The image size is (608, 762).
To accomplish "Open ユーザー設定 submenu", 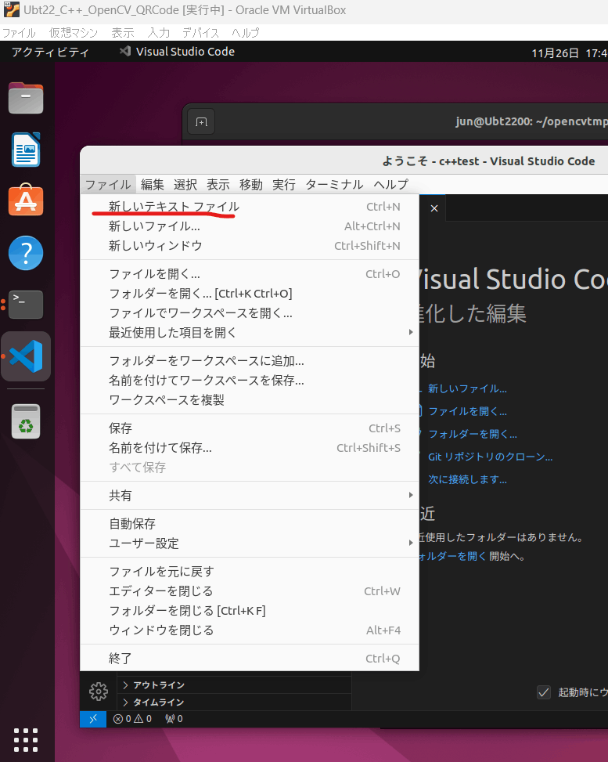I will pyautogui.click(x=250, y=543).
